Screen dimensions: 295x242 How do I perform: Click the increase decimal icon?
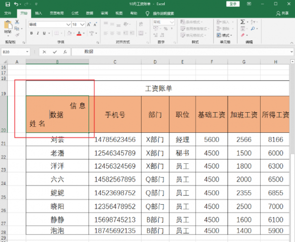pos(155,35)
